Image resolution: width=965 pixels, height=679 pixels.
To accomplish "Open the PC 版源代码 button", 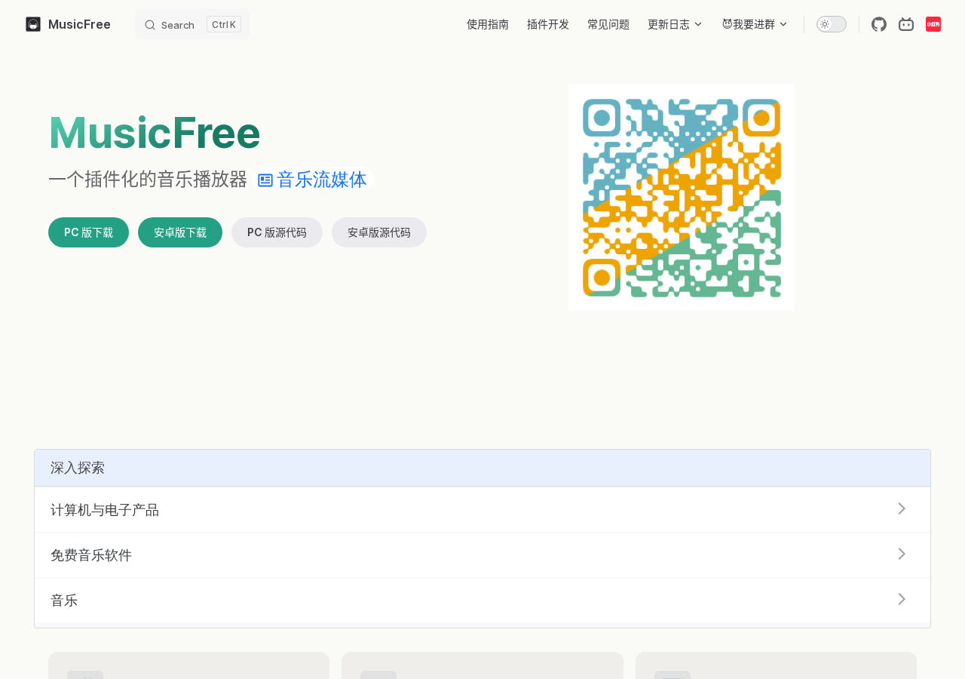I will 277,232.
